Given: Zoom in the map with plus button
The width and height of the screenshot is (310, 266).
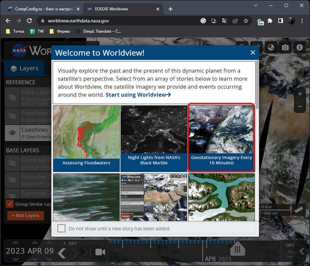Looking at the screenshot, I should point(300,94).
